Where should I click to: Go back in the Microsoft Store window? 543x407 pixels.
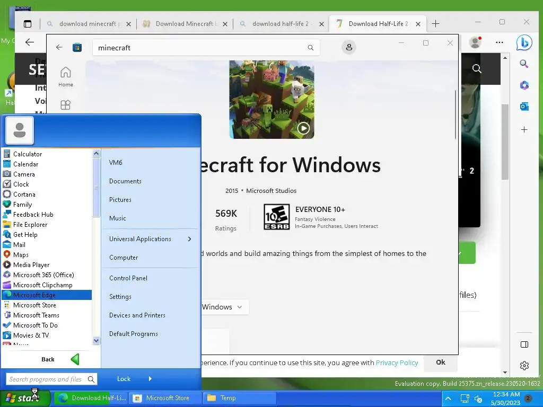[59, 47]
